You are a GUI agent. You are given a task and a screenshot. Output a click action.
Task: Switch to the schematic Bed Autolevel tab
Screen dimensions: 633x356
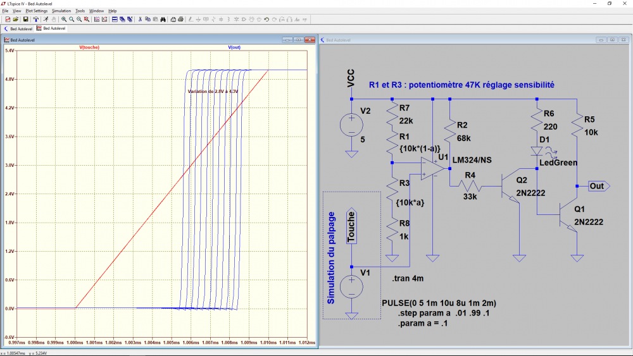[19, 28]
